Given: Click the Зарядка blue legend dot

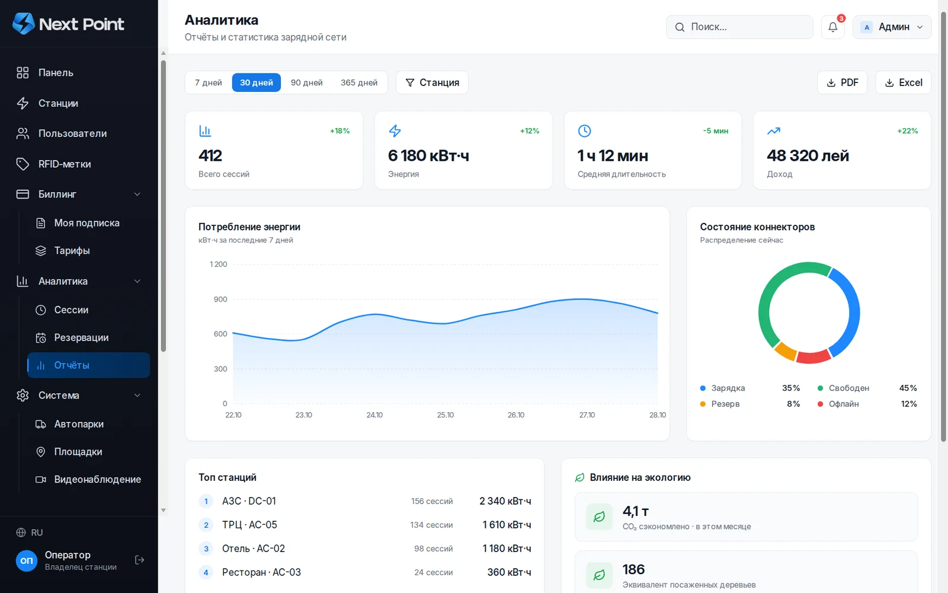Looking at the screenshot, I should click(703, 388).
